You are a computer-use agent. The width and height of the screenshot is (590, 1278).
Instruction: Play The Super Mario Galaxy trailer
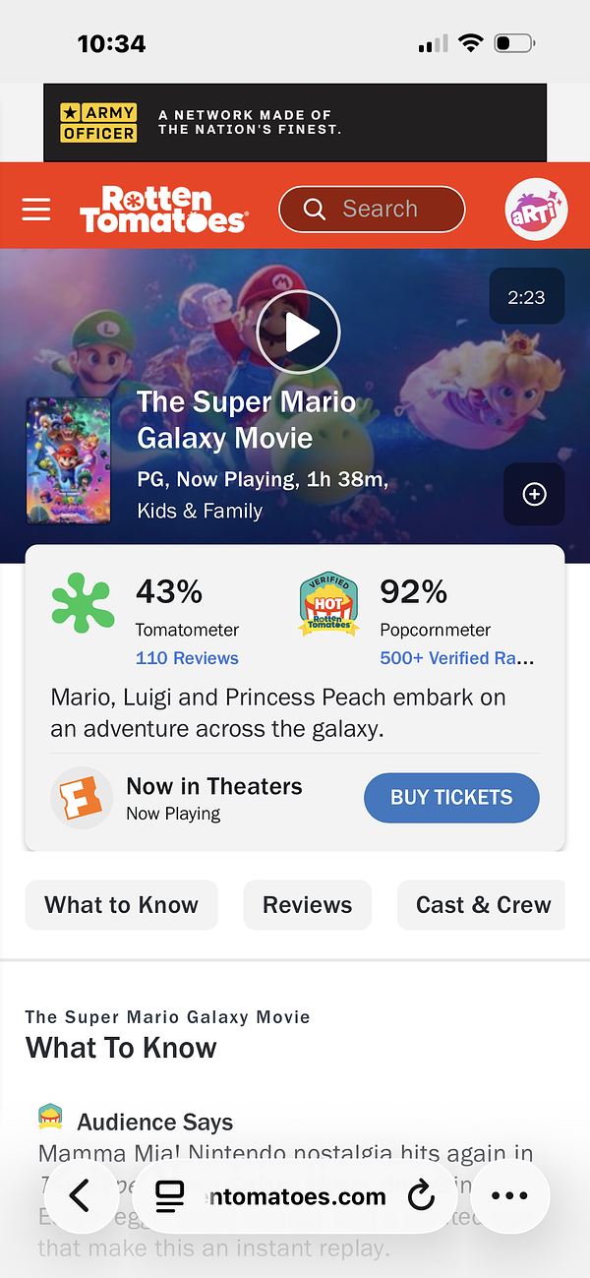tap(298, 334)
